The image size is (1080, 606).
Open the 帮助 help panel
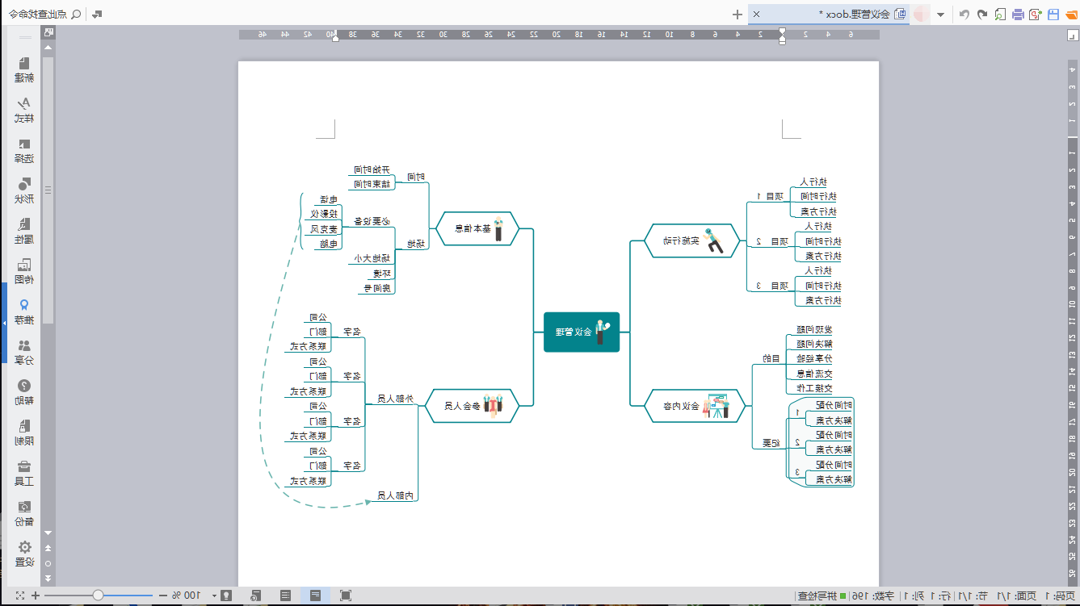(x=25, y=393)
